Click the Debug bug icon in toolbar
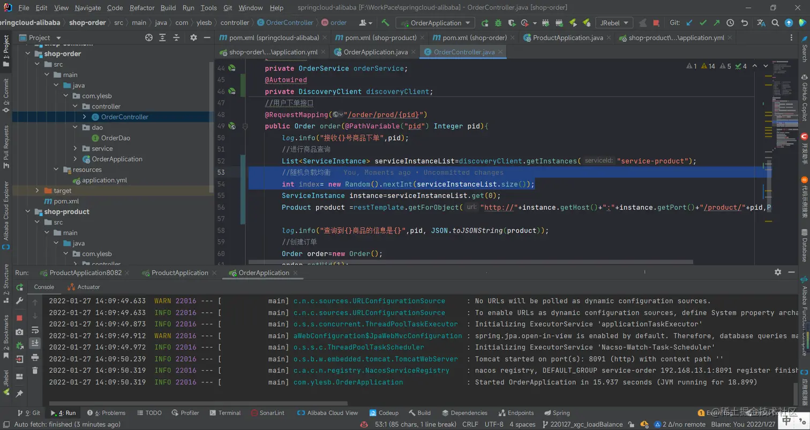The height and width of the screenshot is (430, 810). 498,23
